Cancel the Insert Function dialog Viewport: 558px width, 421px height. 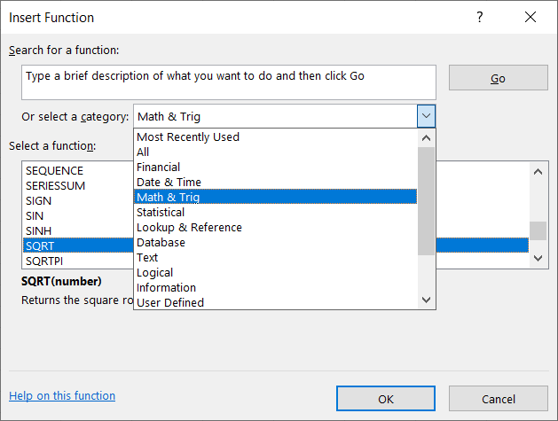point(498,399)
